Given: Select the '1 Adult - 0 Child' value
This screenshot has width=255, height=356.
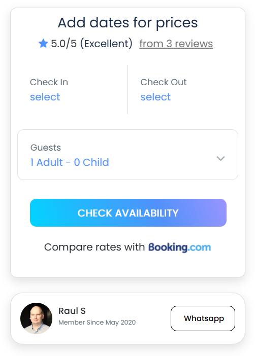Looking at the screenshot, I should coord(70,162).
